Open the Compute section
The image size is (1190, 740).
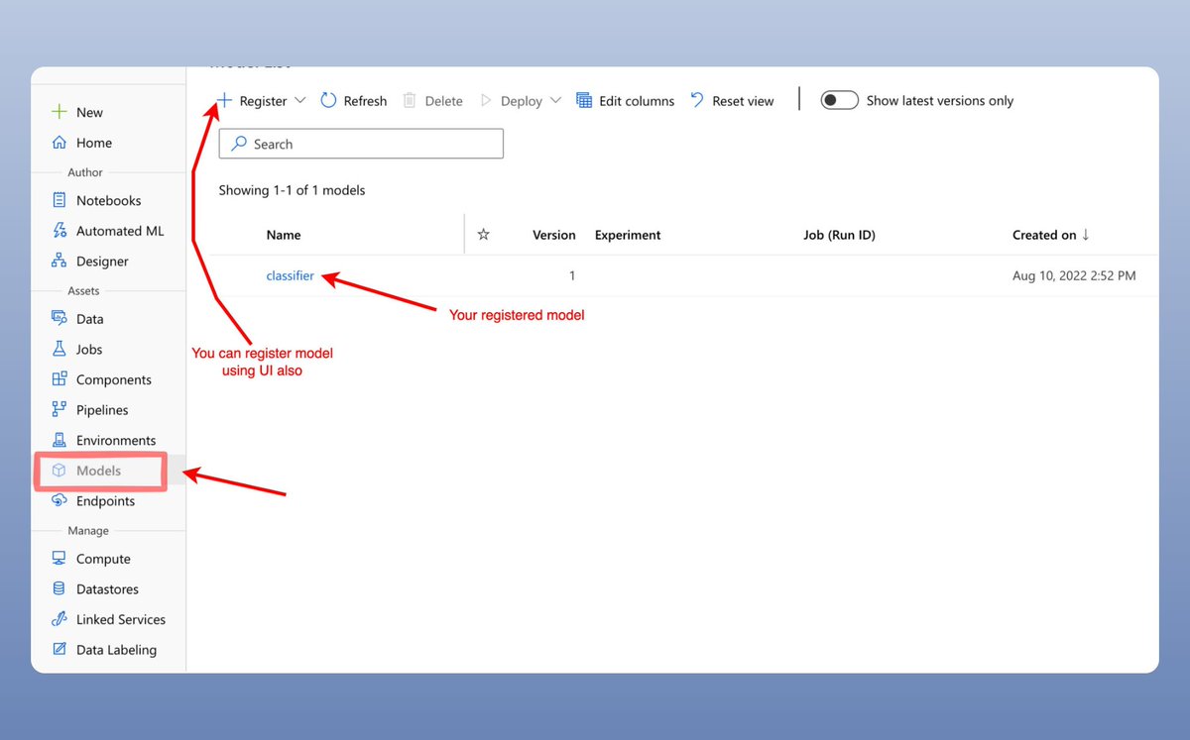(102, 558)
